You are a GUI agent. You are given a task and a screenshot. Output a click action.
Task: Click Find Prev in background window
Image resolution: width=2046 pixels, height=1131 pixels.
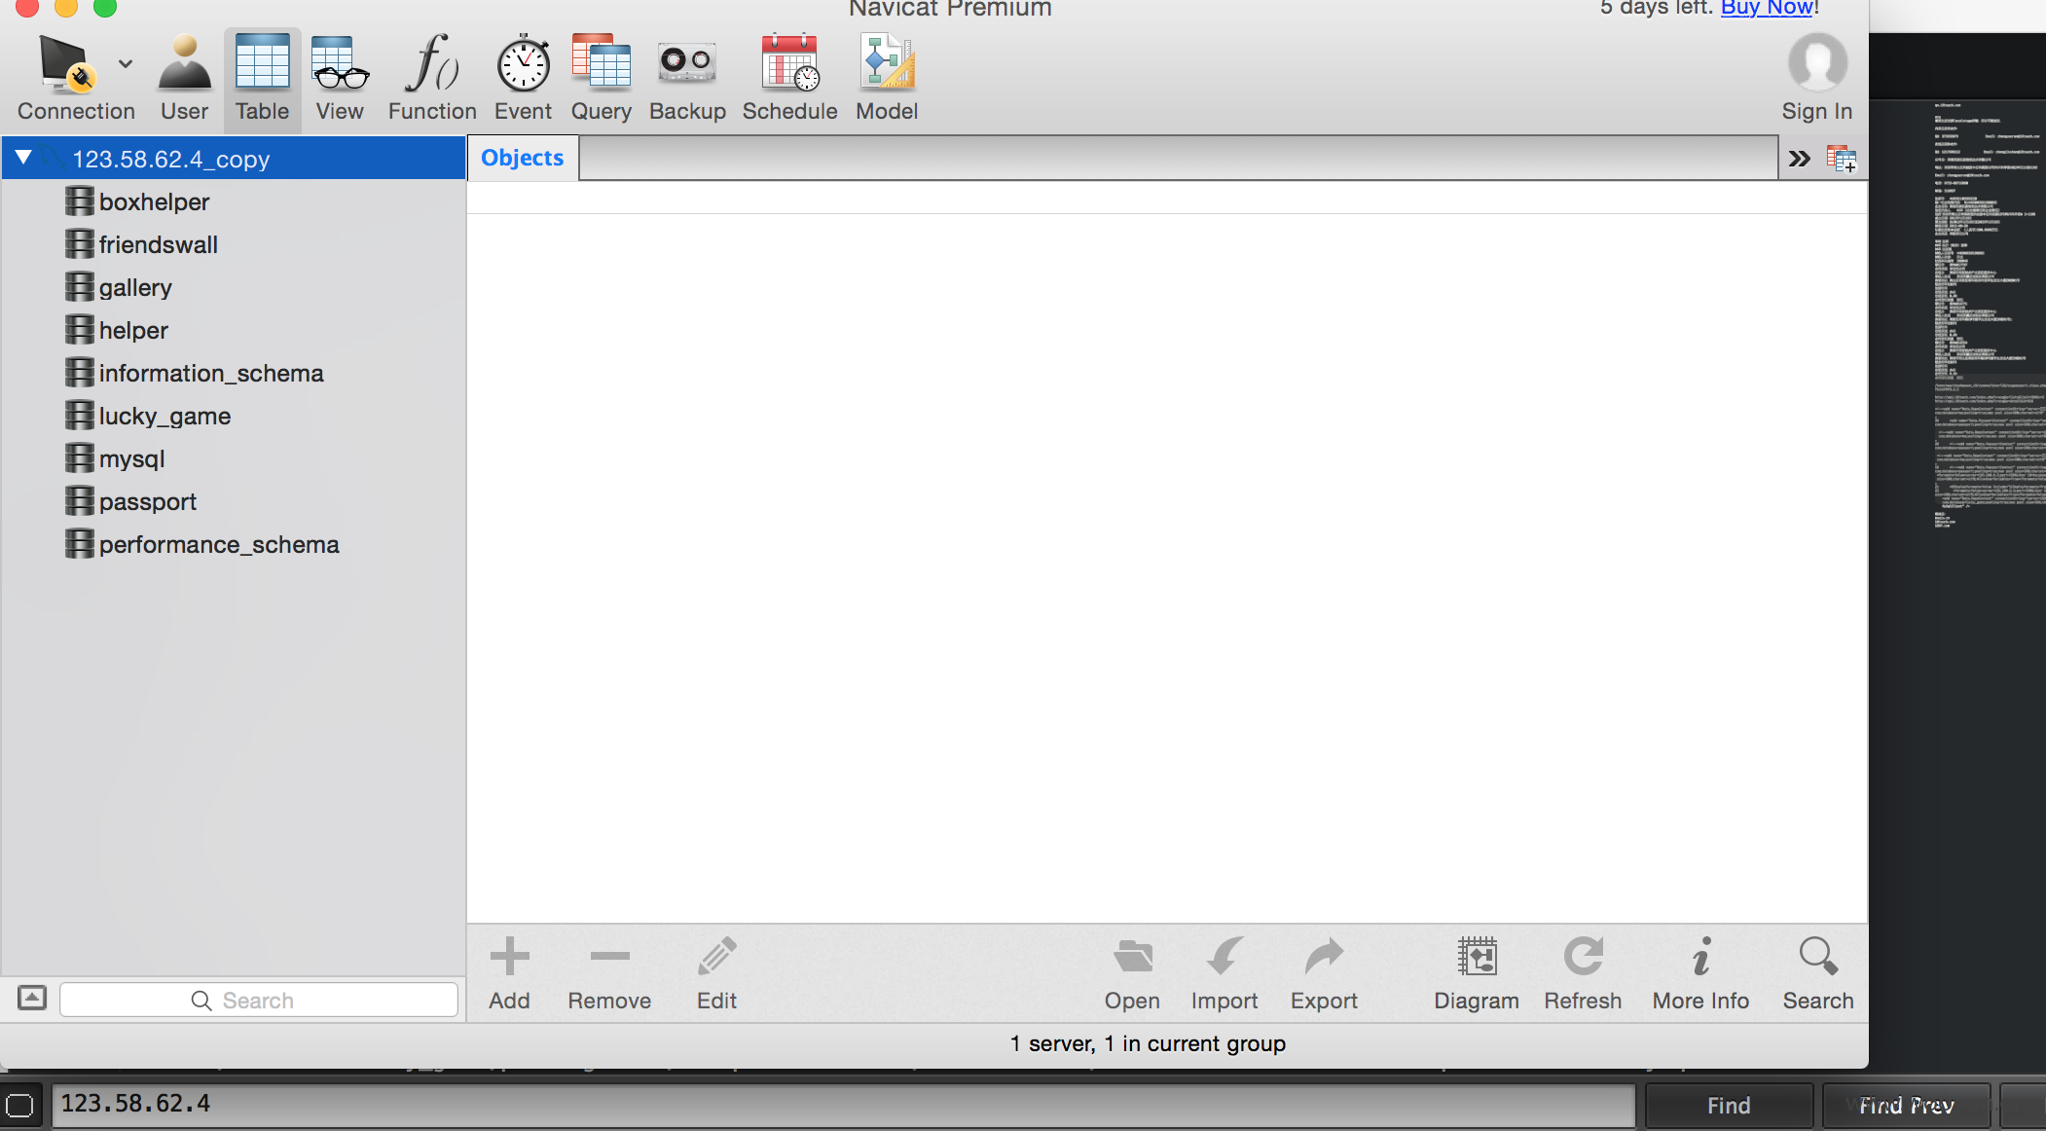1906,1106
